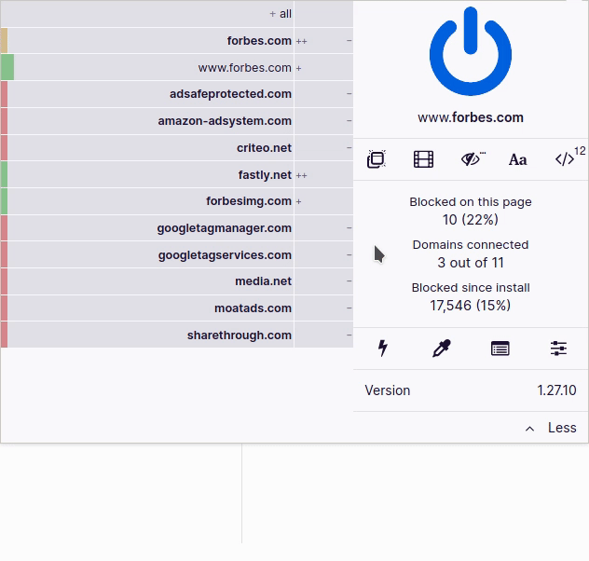Click the media.net local rule cell
Screen dimensions: 589x561
(323, 281)
